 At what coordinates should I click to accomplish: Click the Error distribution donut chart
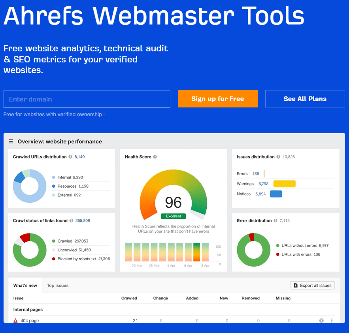[x=253, y=250]
